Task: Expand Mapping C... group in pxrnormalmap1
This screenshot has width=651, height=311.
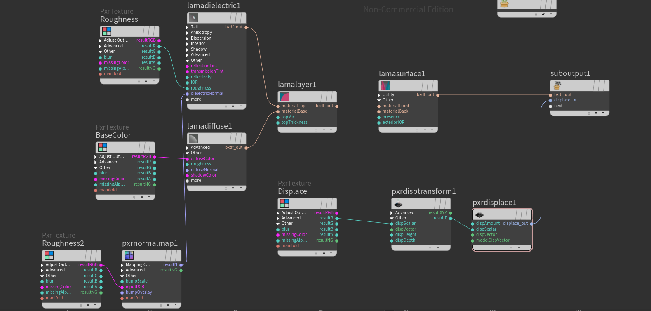Action: pos(122,265)
